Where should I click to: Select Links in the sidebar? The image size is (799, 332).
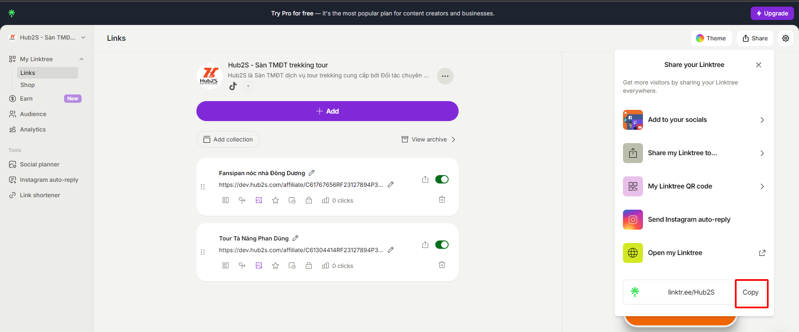(47, 73)
